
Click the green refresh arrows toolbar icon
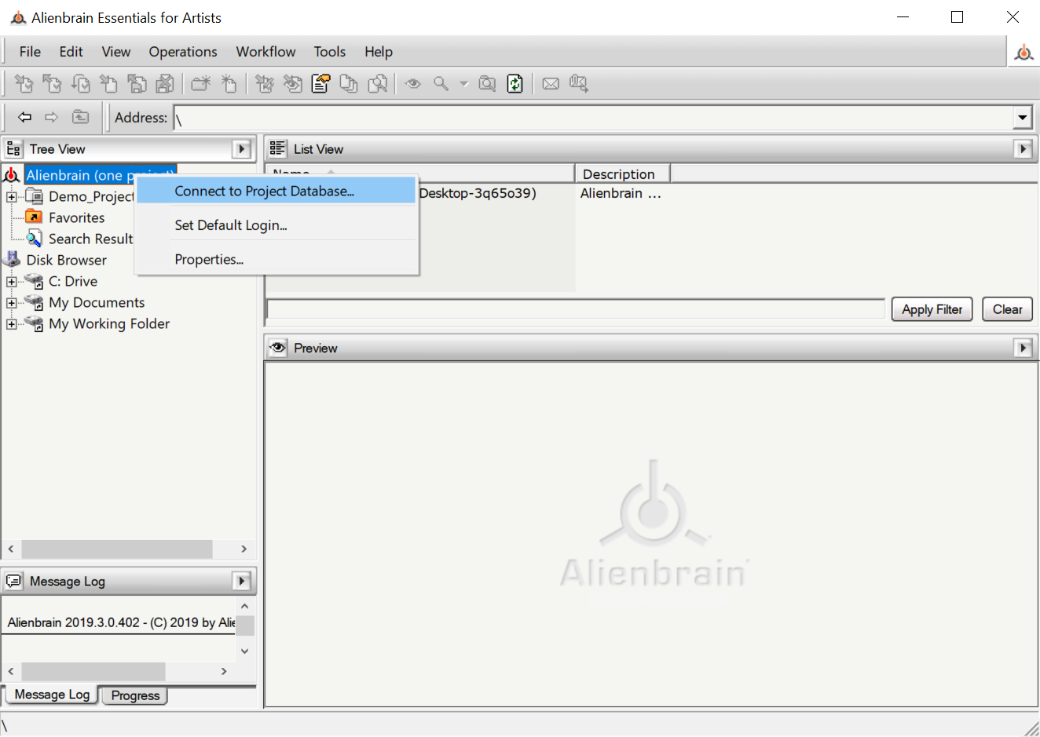point(515,84)
